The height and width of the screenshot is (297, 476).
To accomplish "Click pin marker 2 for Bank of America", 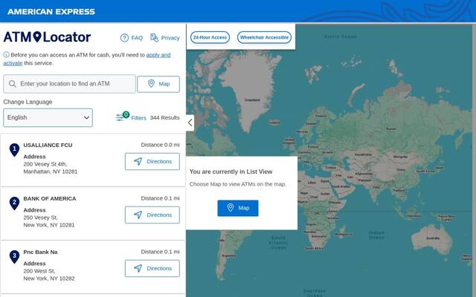I will coord(14,203).
